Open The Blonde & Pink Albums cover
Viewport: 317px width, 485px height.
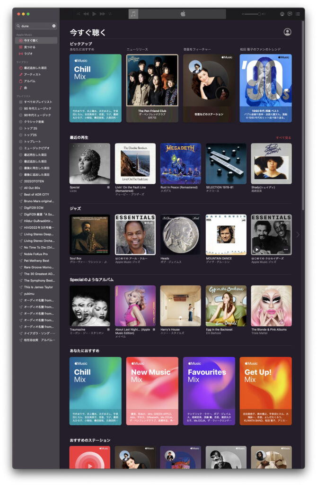[271, 306]
